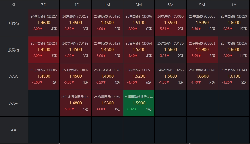Click the 11笔 trade count
Image resolution: width=250 pixels, height=144 pixels.
pyautogui.click(x=243, y=56)
